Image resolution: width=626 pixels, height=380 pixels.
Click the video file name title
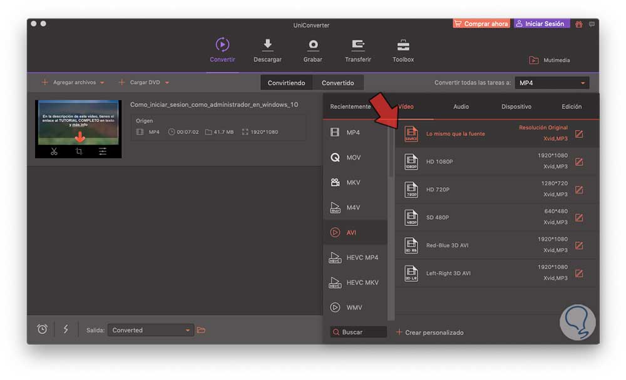pyautogui.click(x=214, y=105)
